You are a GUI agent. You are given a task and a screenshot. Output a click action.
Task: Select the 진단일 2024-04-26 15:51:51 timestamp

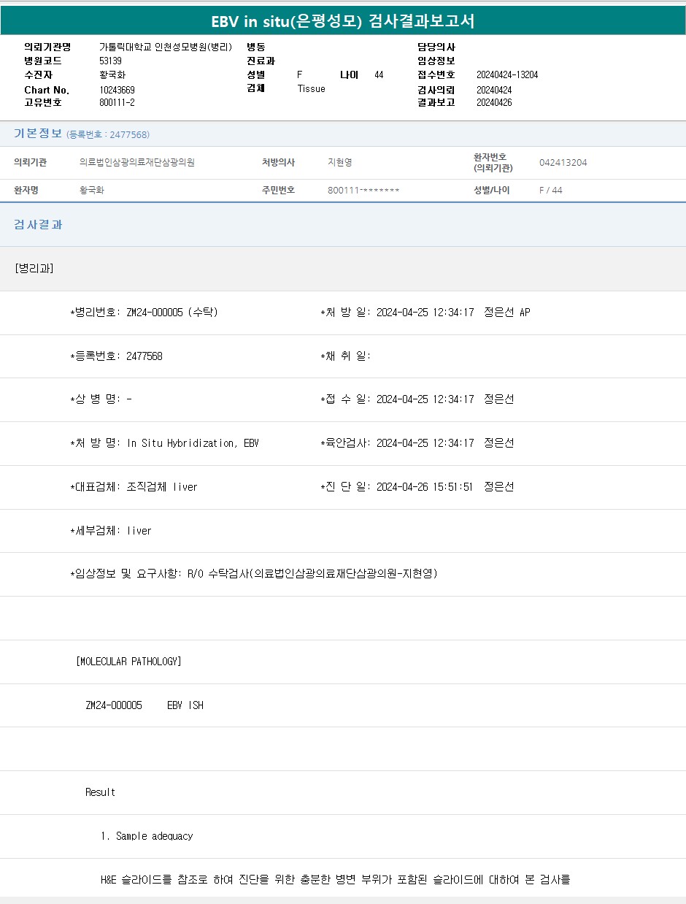425,487
